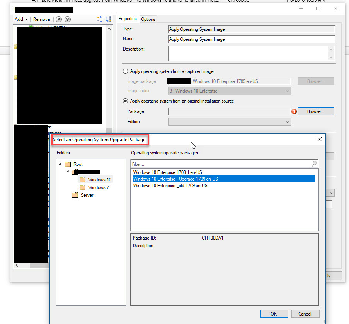Select the Server folder label
This screenshot has height=324, width=349.
tap(87, 195)
